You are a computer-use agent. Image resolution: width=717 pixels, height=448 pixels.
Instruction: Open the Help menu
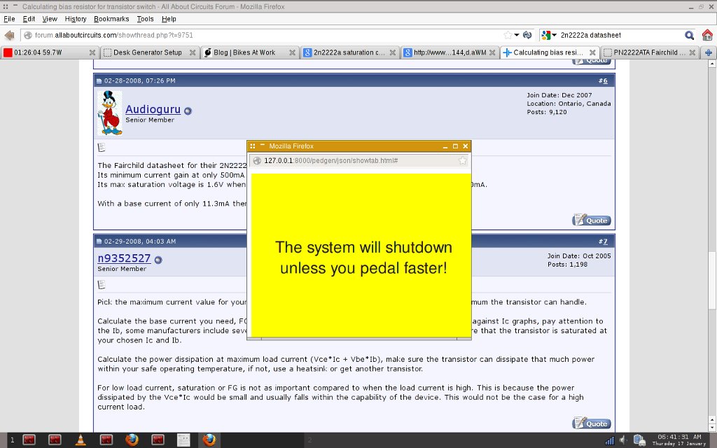(169, 19)
